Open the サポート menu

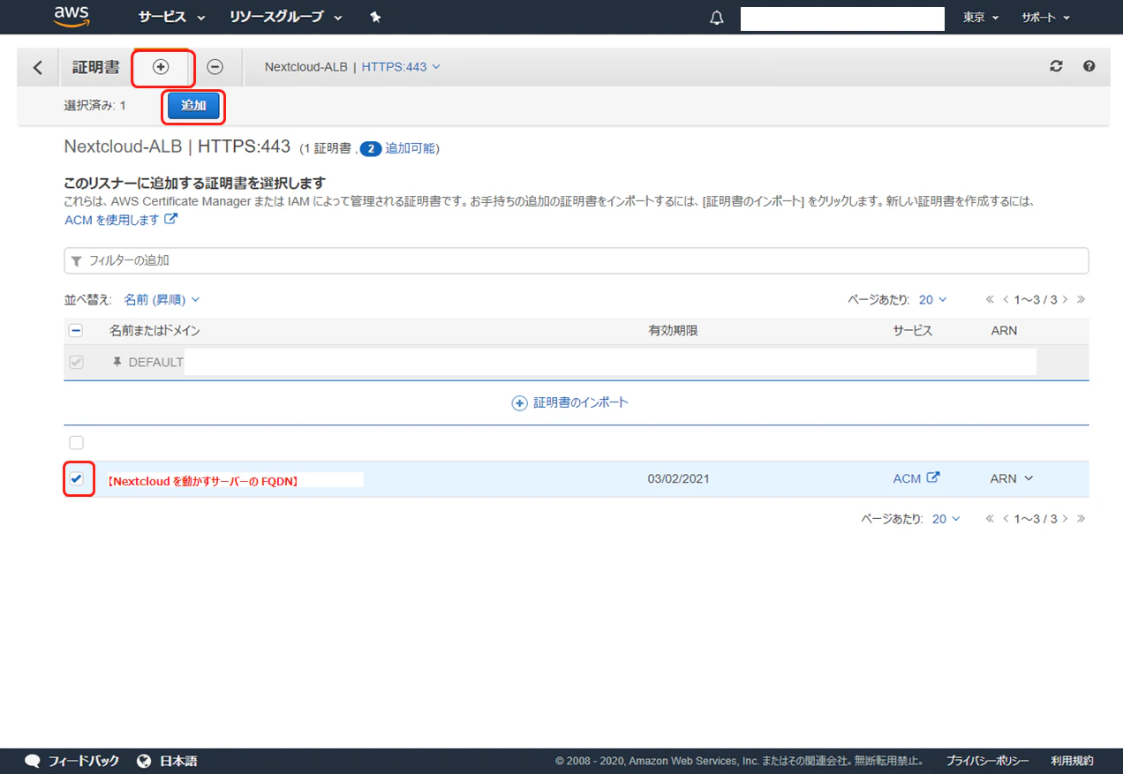coord(1045,18)
